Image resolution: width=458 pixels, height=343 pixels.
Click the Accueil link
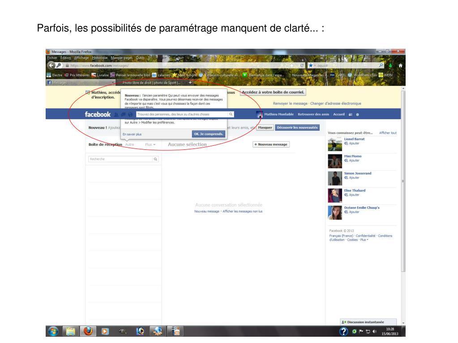pyautogui.click(x=339, y=114)
